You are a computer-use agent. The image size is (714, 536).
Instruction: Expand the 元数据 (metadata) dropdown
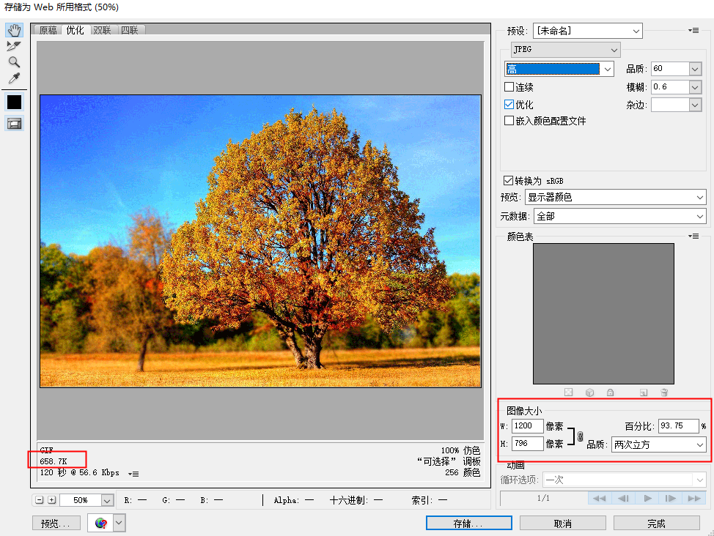click(x=619, y=216)
